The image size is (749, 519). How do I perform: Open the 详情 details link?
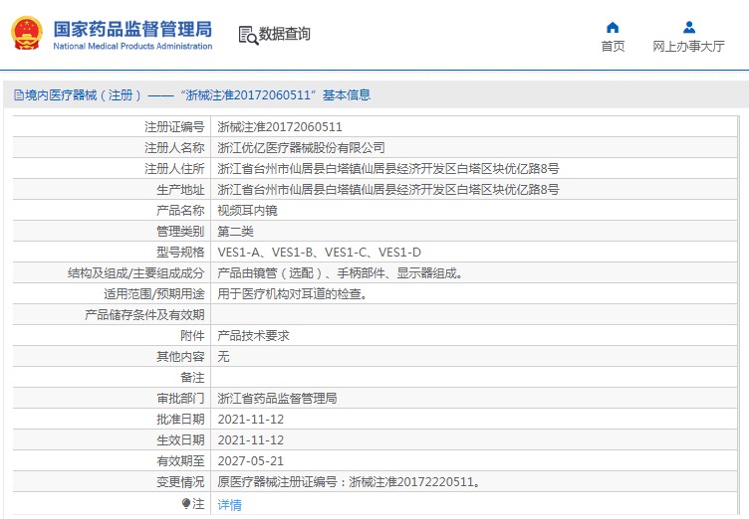coord(229,505)
